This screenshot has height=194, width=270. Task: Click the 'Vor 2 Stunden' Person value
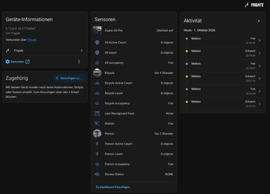[x=164, y=134]
